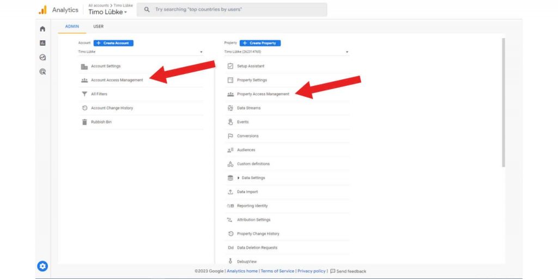
Task: Click the Setup Assistant checkmark icon
Action: click(231, 66)
